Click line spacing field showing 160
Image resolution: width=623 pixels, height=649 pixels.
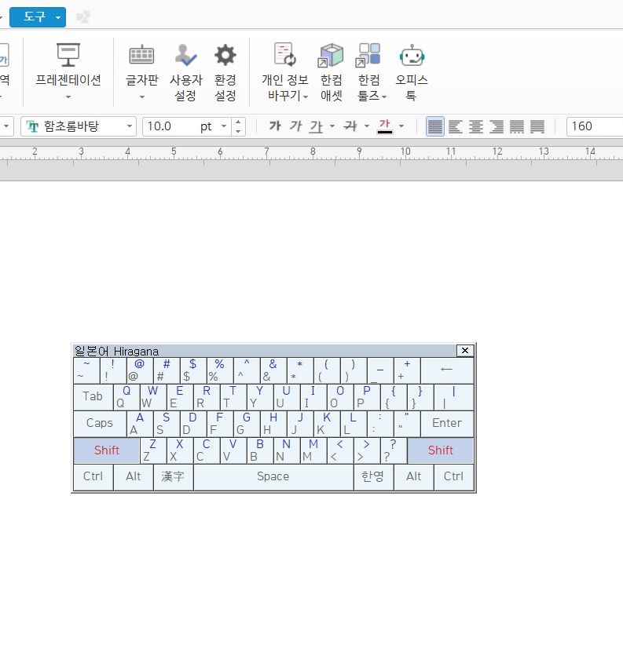[595, 126]
